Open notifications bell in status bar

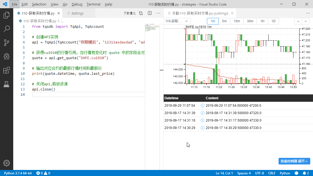pos(304,173)
